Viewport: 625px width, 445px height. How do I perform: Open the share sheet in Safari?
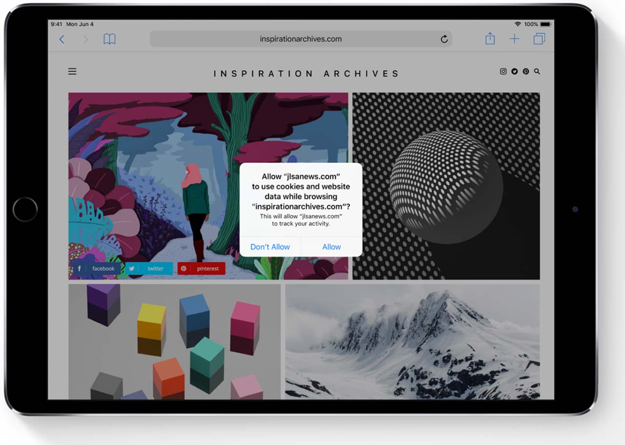coord(490,39)
